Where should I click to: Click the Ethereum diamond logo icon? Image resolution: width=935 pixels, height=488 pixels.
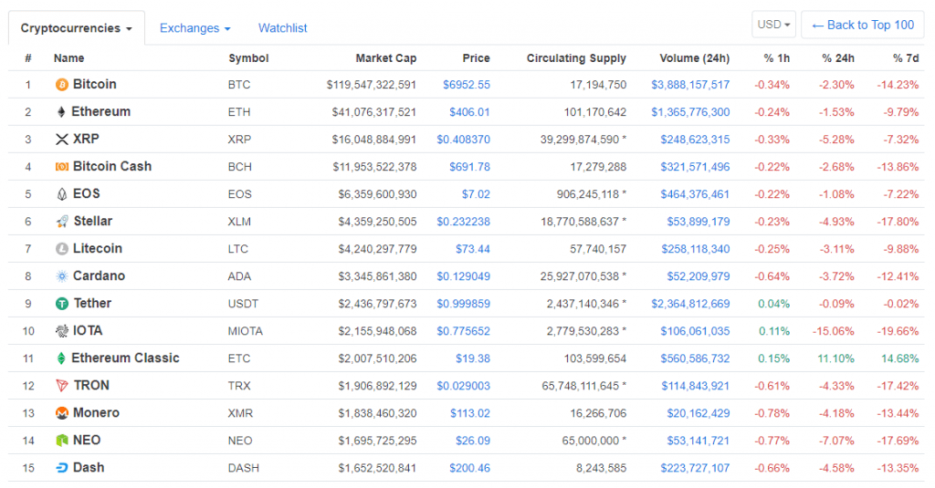tap(62, 112)
